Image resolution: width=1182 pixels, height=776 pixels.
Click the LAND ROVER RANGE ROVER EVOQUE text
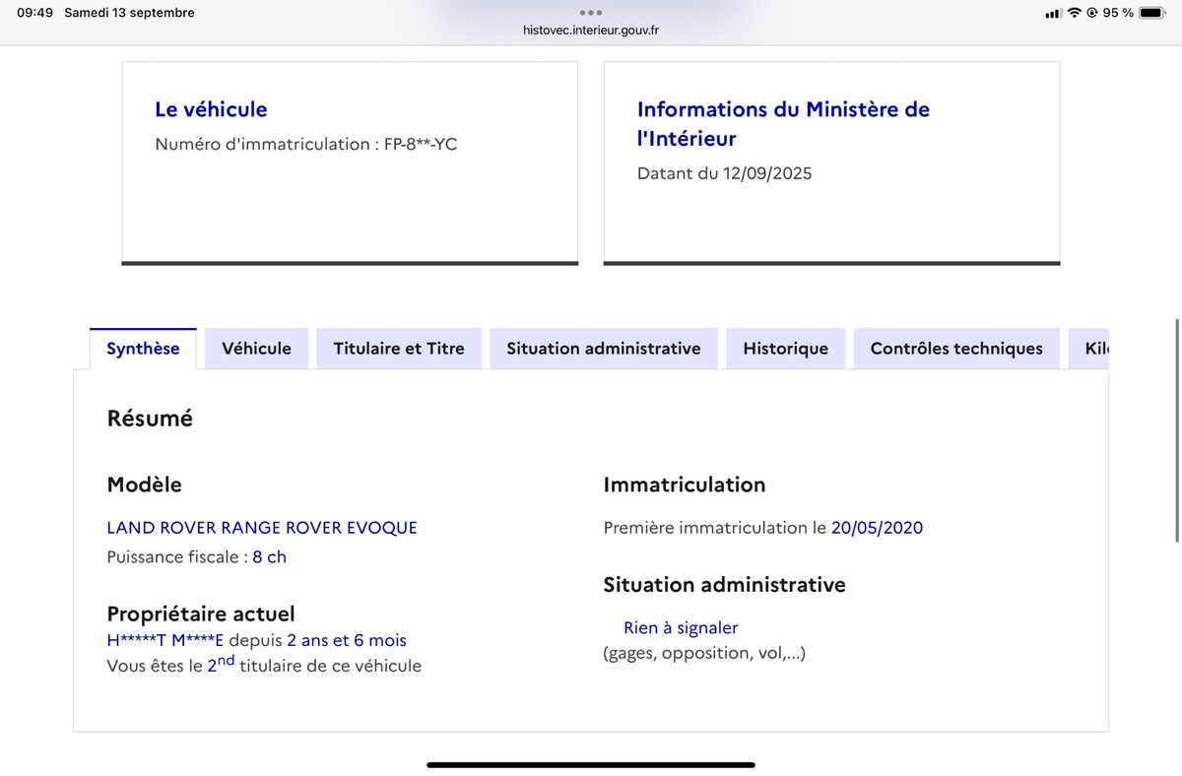262,528
